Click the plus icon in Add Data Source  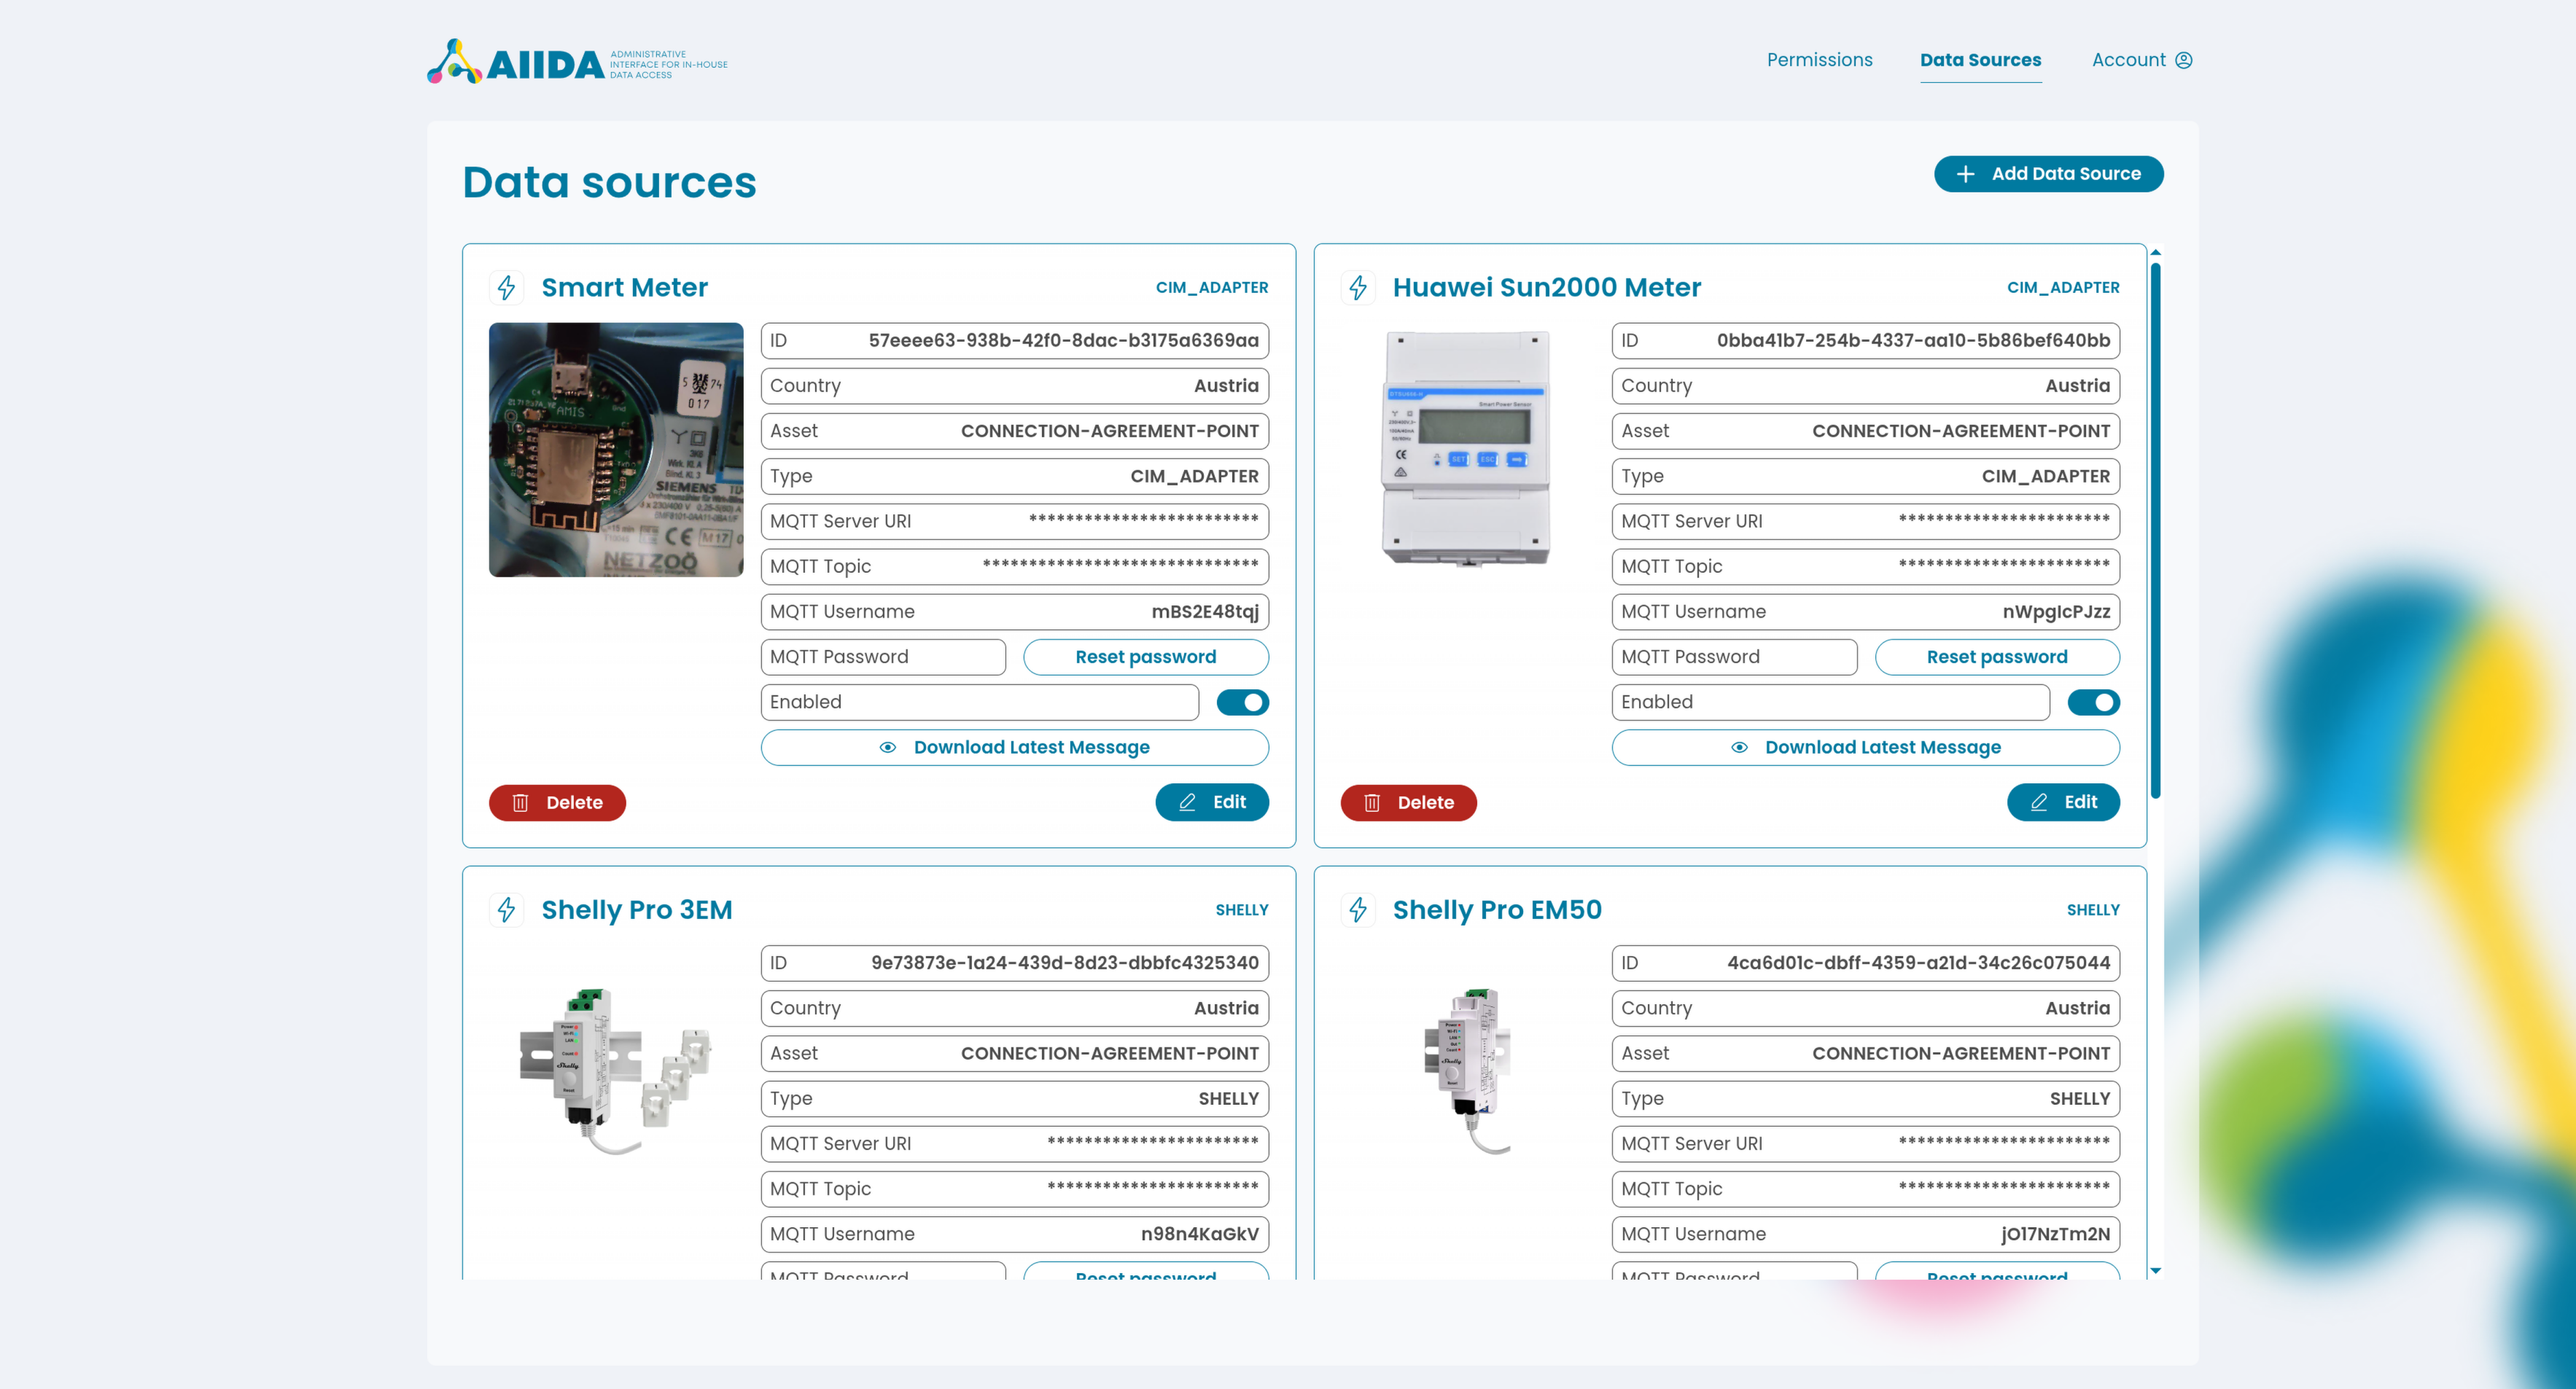click(1965, 173)
